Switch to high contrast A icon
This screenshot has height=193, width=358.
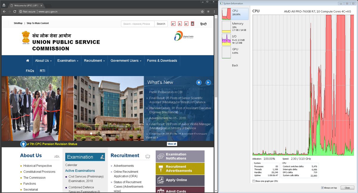coord(192,24)
